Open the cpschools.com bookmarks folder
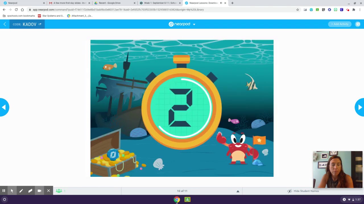This screenshot has height=204, width=364. click(18, 16)
